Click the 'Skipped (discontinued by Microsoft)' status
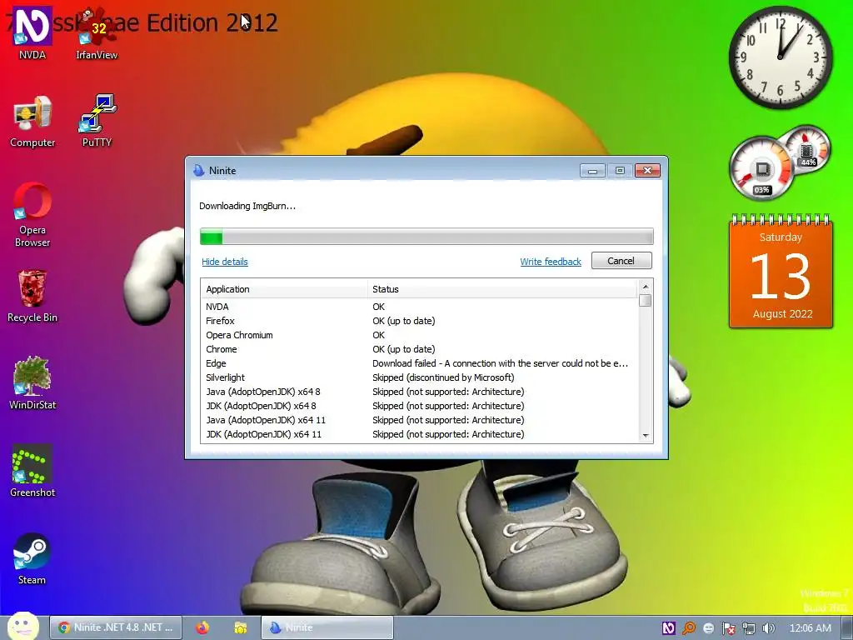The height and width of the screenshot is (640, 853). click(443, 377)
